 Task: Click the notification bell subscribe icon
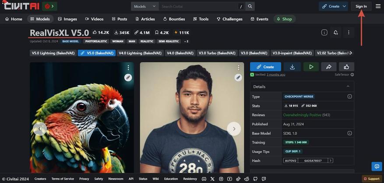(336, 32)
